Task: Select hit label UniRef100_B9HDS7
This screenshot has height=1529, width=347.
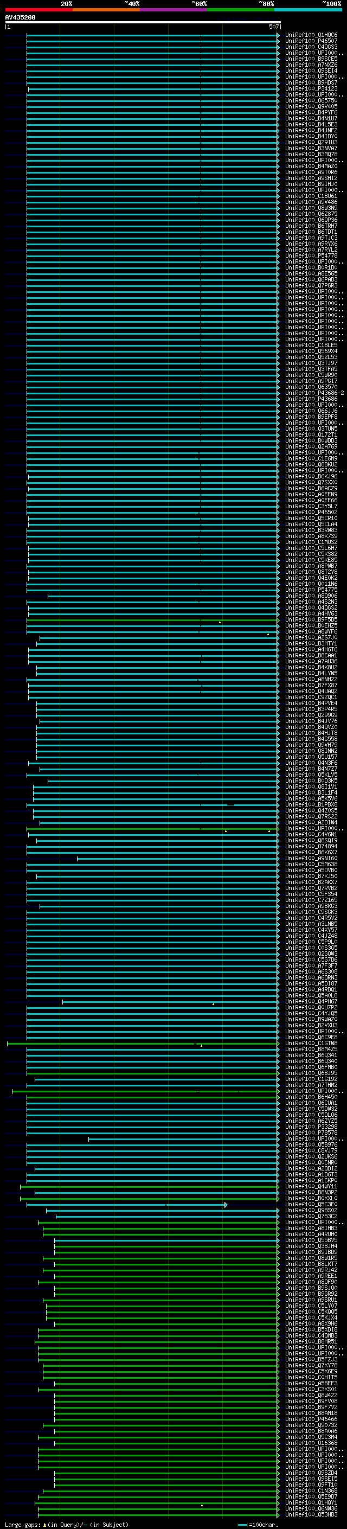Action: pos(311,82)
